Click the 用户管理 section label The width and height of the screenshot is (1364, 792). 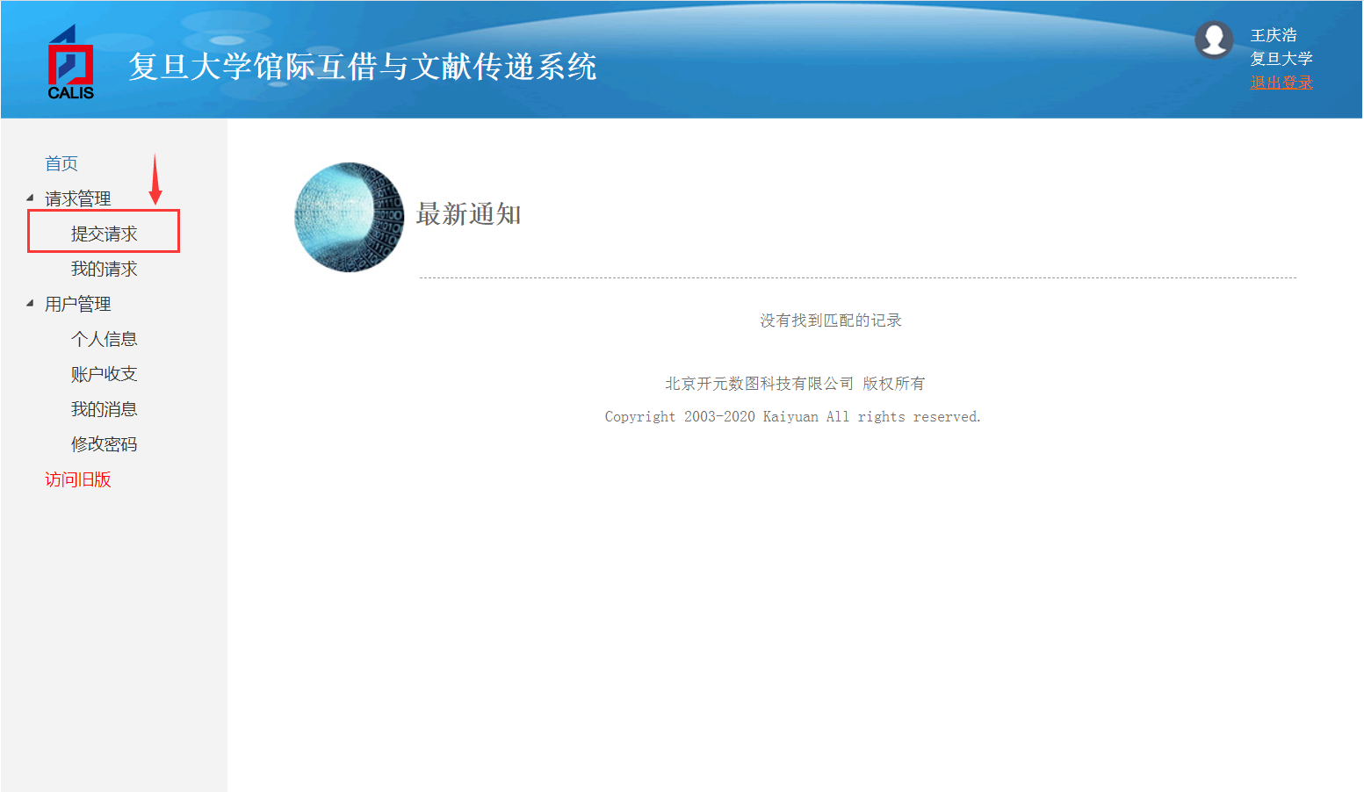point(78,304)
